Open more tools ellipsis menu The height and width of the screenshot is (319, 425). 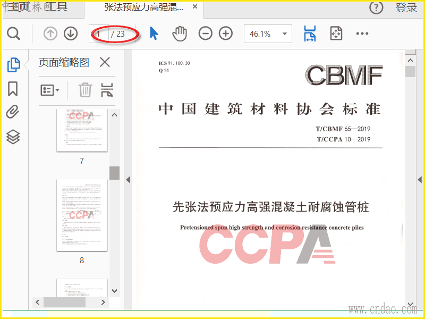362,34
